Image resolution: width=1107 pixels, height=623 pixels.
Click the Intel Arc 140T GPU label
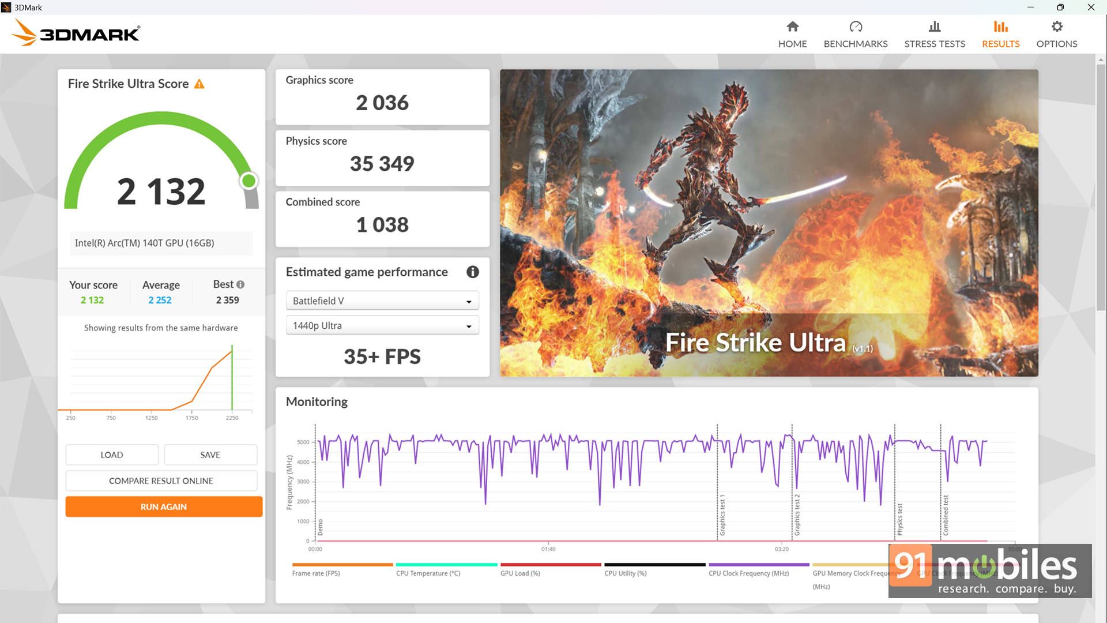tap(145, 243)
